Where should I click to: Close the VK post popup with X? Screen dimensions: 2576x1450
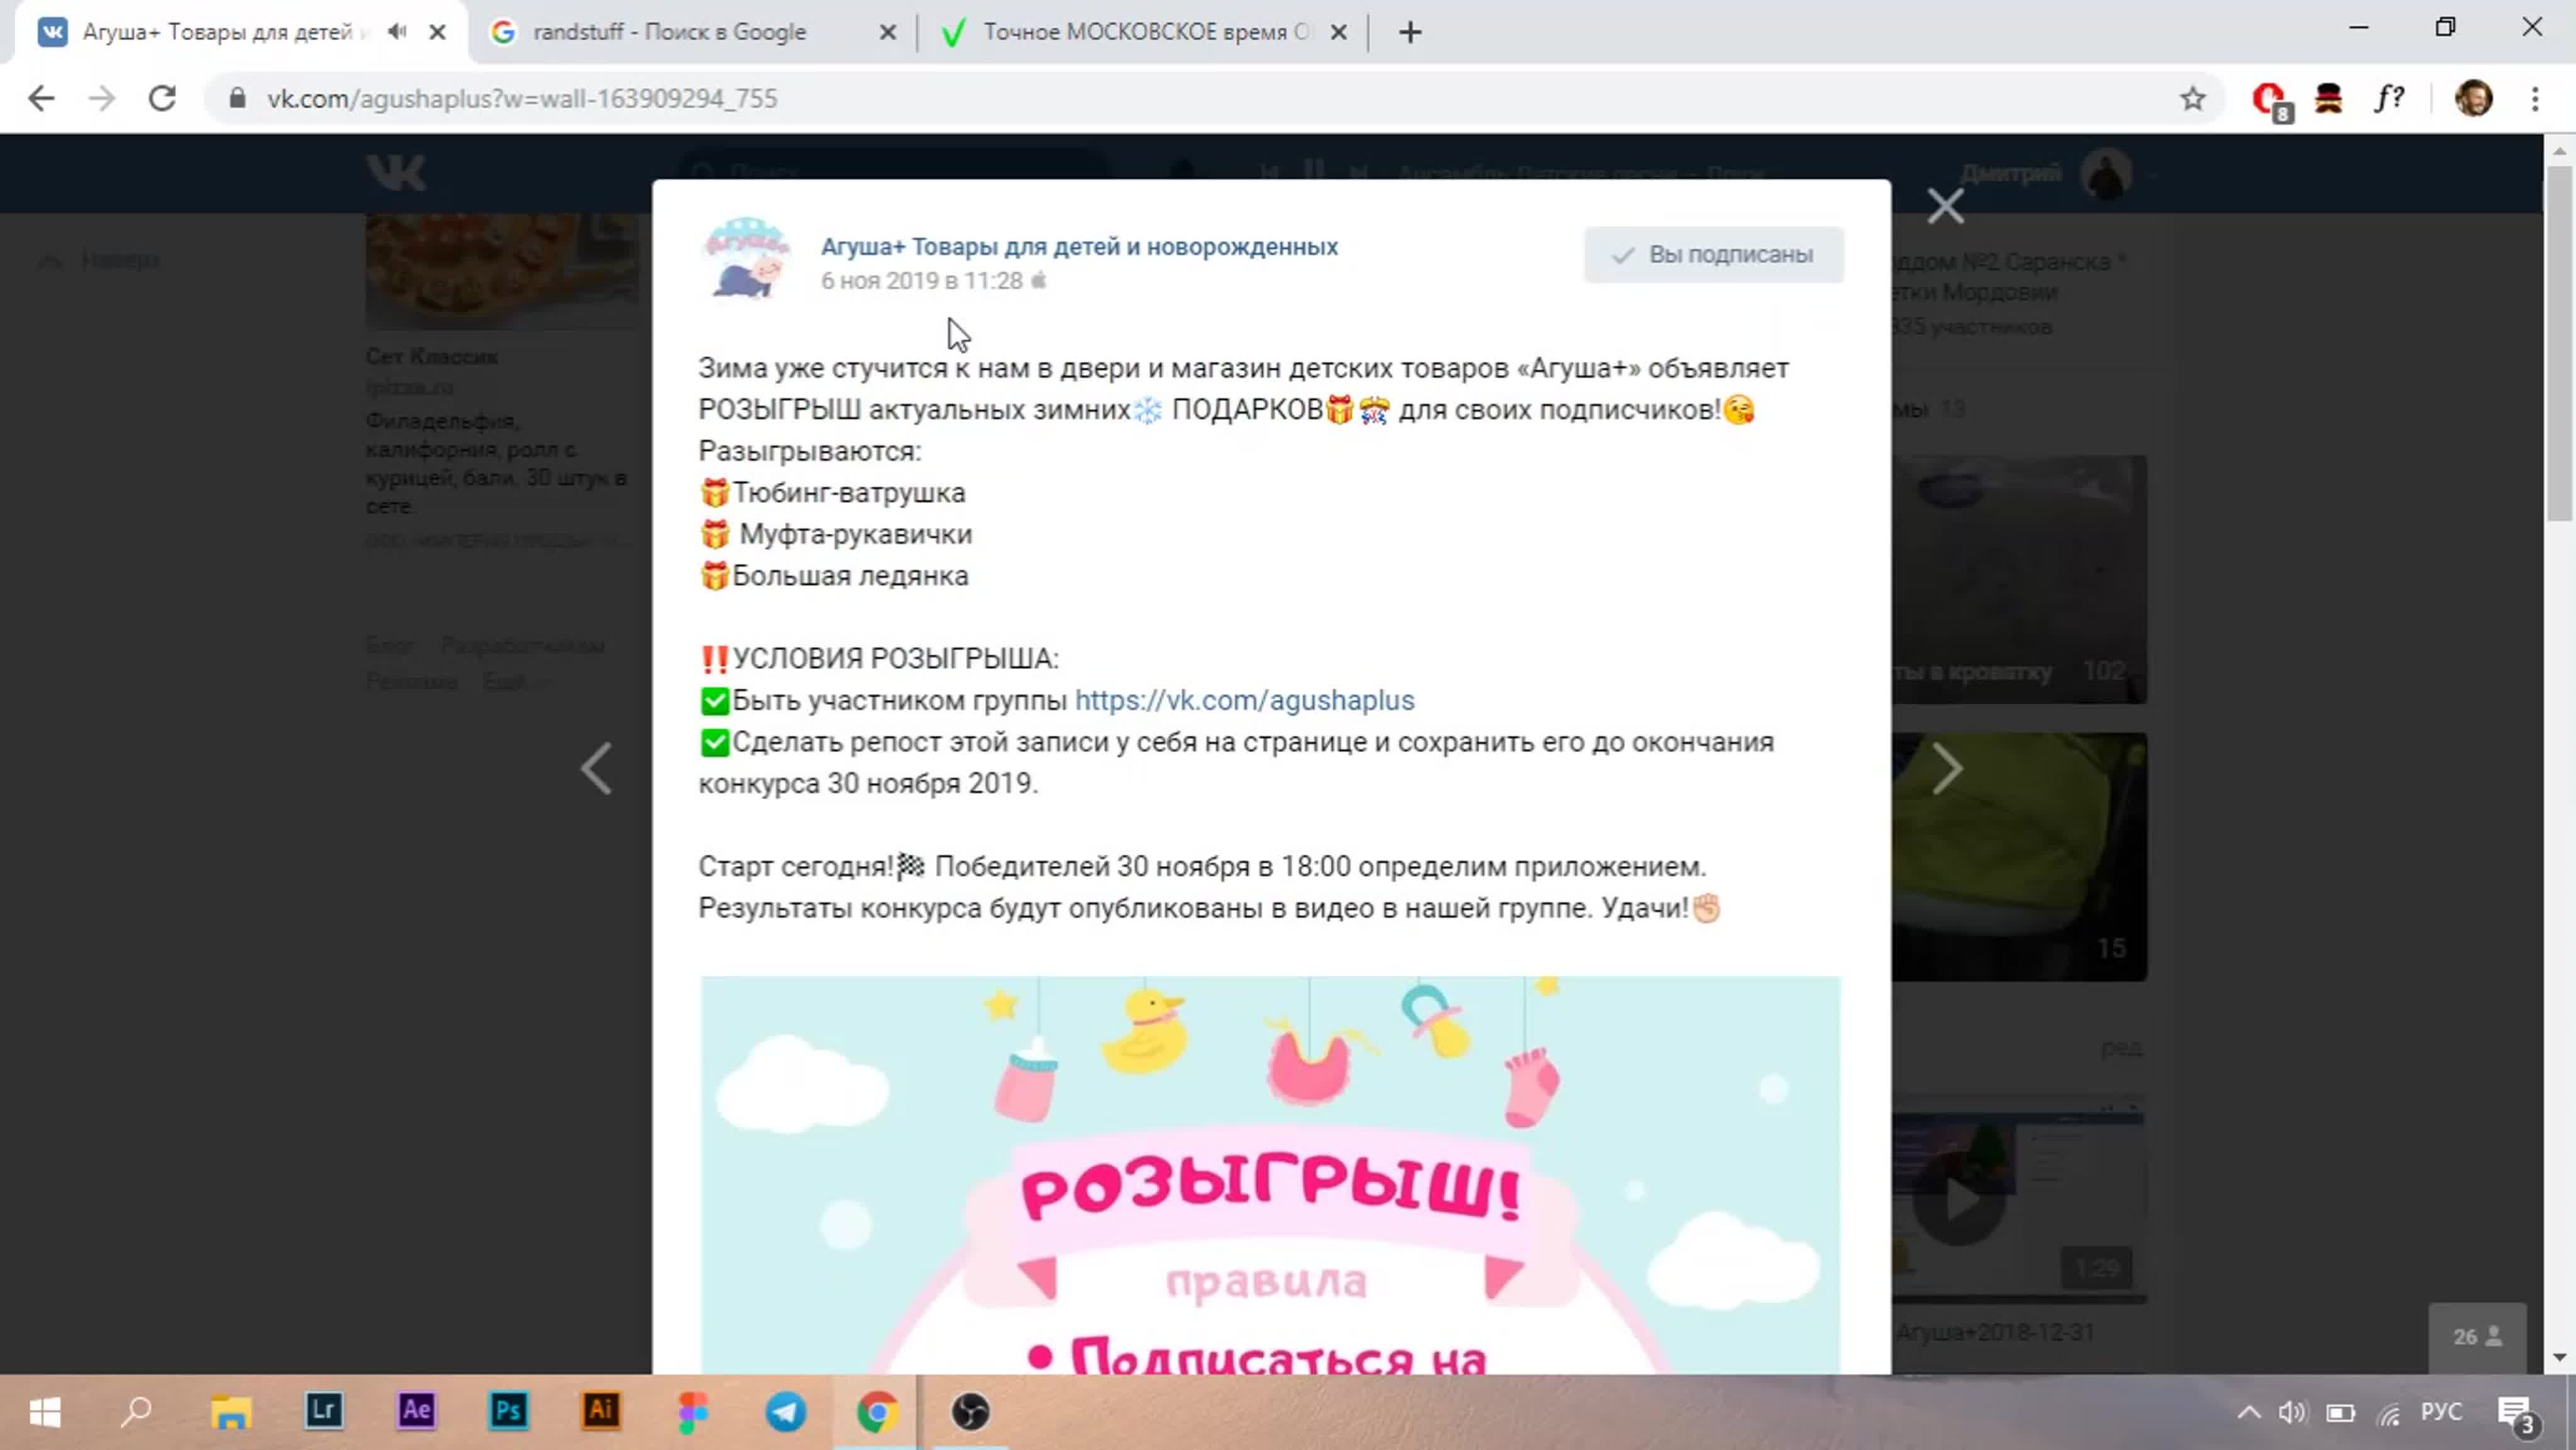(1945, 207)
